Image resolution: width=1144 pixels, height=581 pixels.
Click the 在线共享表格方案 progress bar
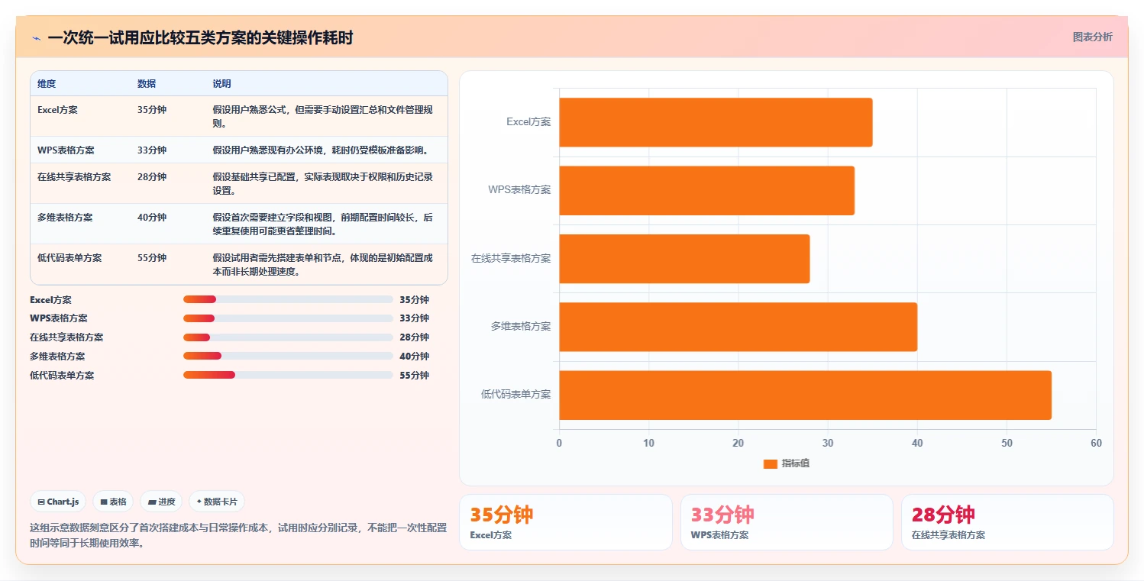click(x=288, y=337)
